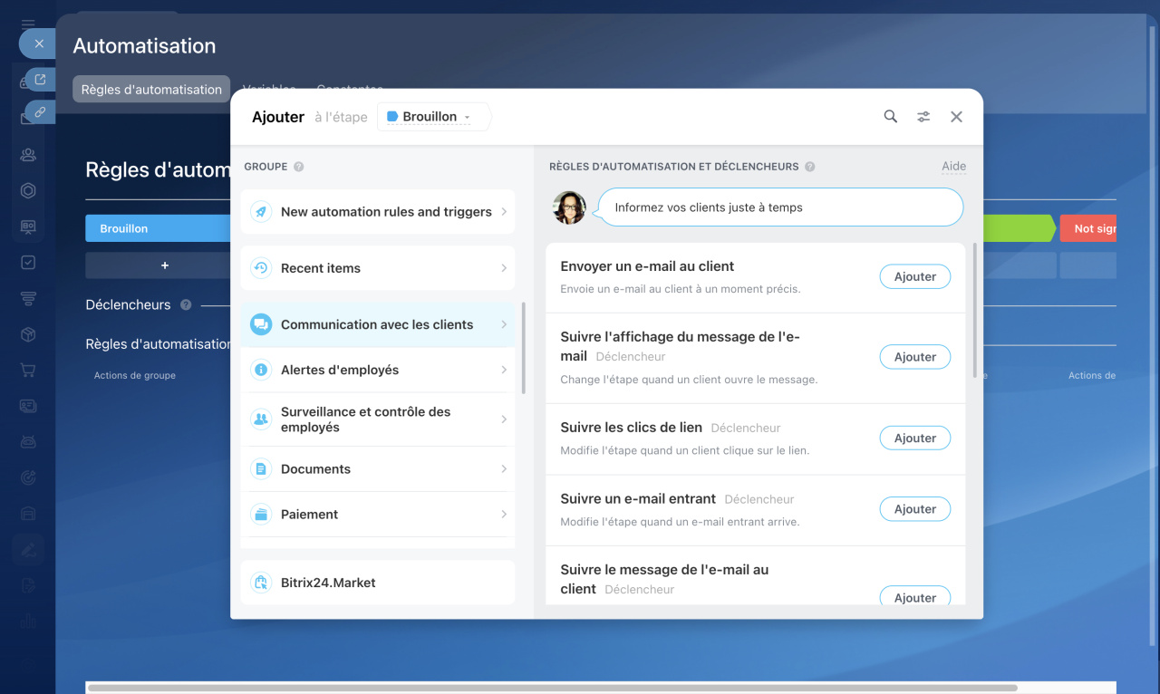Open the Aide help link
This screenshot has width=1160, height=694.
coord(953,167)
